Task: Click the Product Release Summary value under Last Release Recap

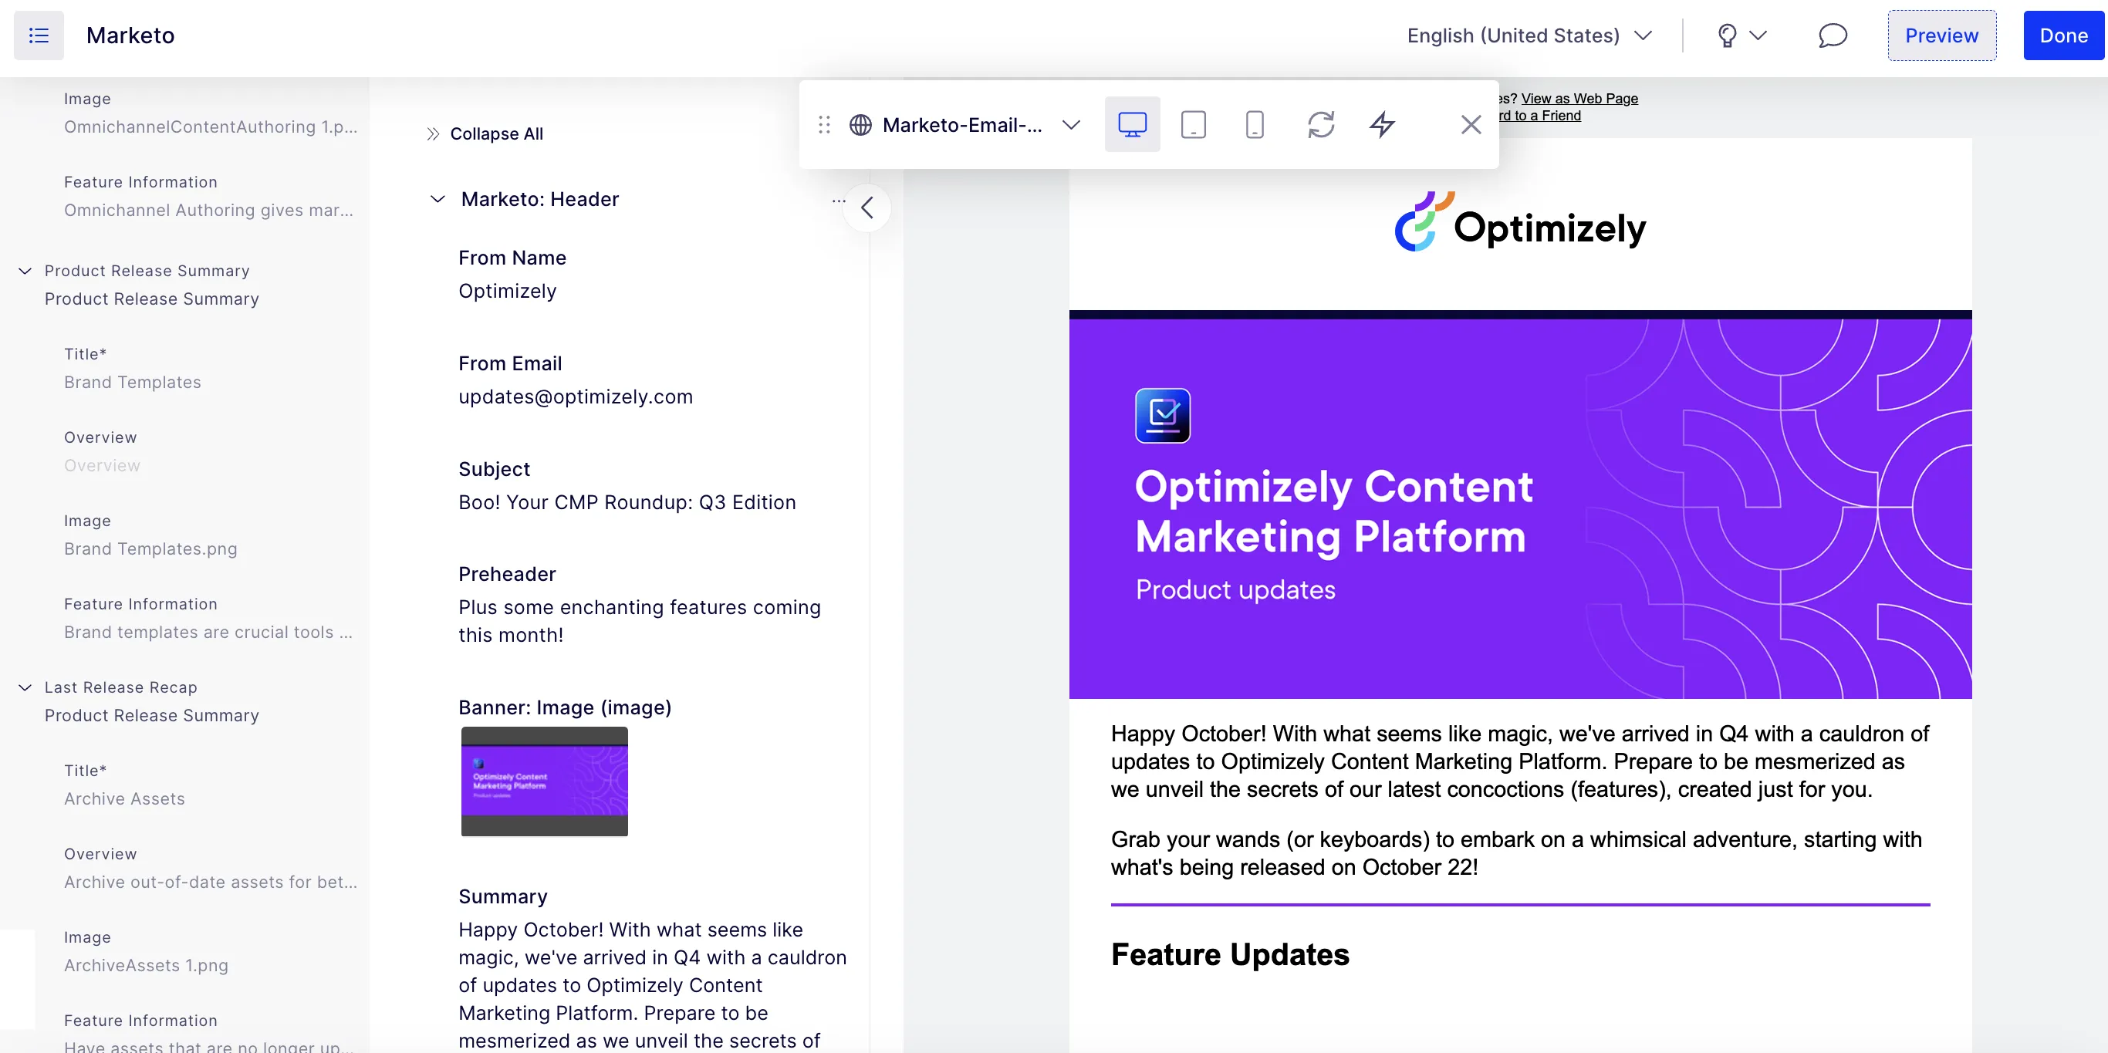Action: click(x=151, y=715)
